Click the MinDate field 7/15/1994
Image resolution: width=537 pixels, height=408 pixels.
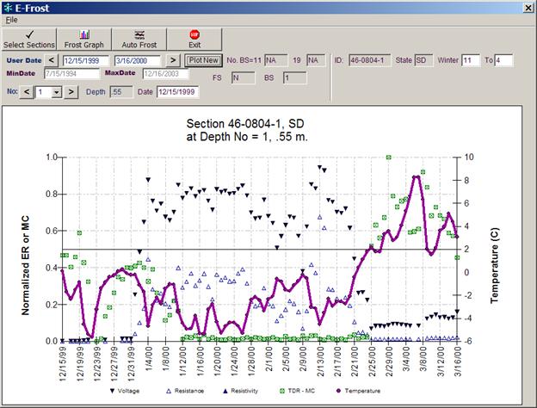(71, 73)
